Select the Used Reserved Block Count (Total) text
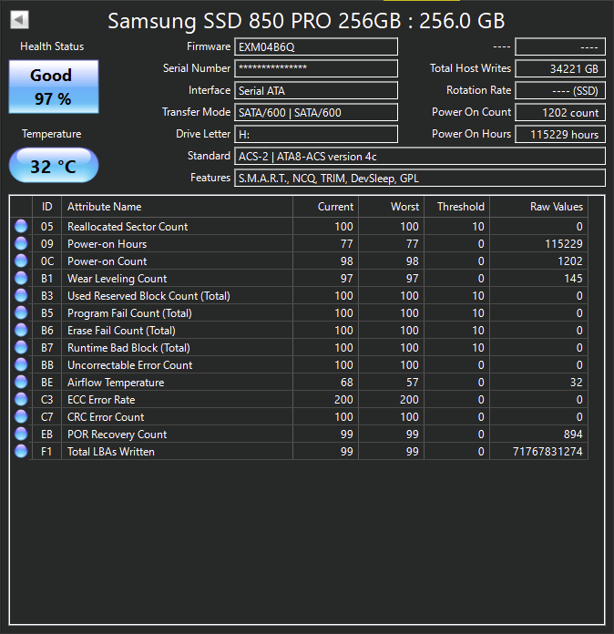Image resolution: width=614 pixels, height=634 pixels. tap(148, 296)
